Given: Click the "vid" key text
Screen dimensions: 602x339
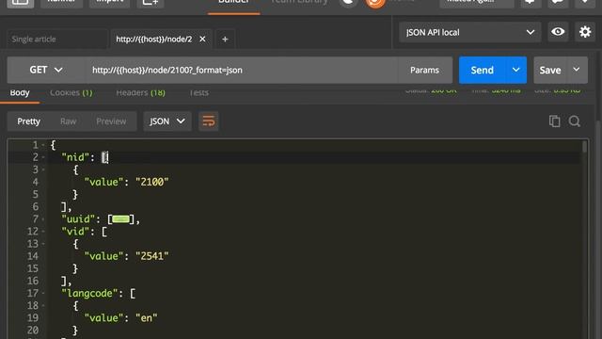Looking at the screenshot, I should (75, 232).
